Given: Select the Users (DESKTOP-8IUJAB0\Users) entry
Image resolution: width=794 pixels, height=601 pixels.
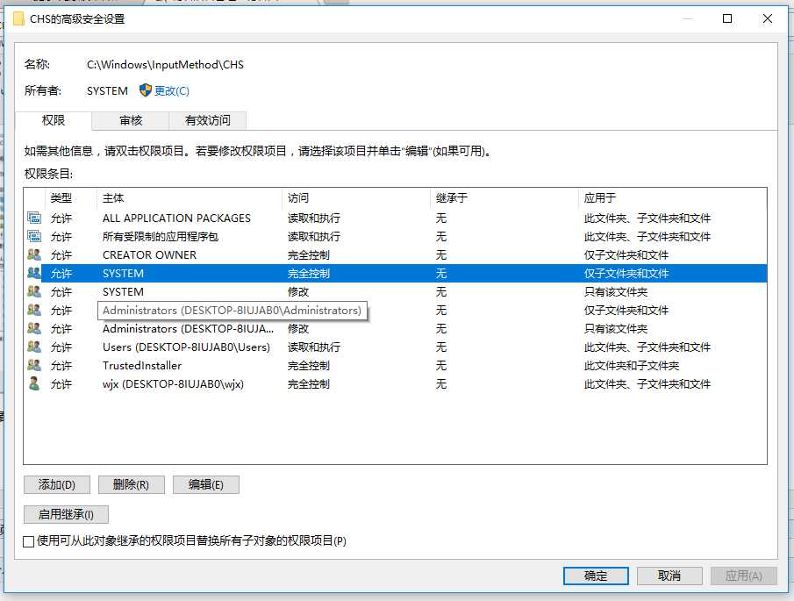Looking at the screenshot, I should coord(395,347).
